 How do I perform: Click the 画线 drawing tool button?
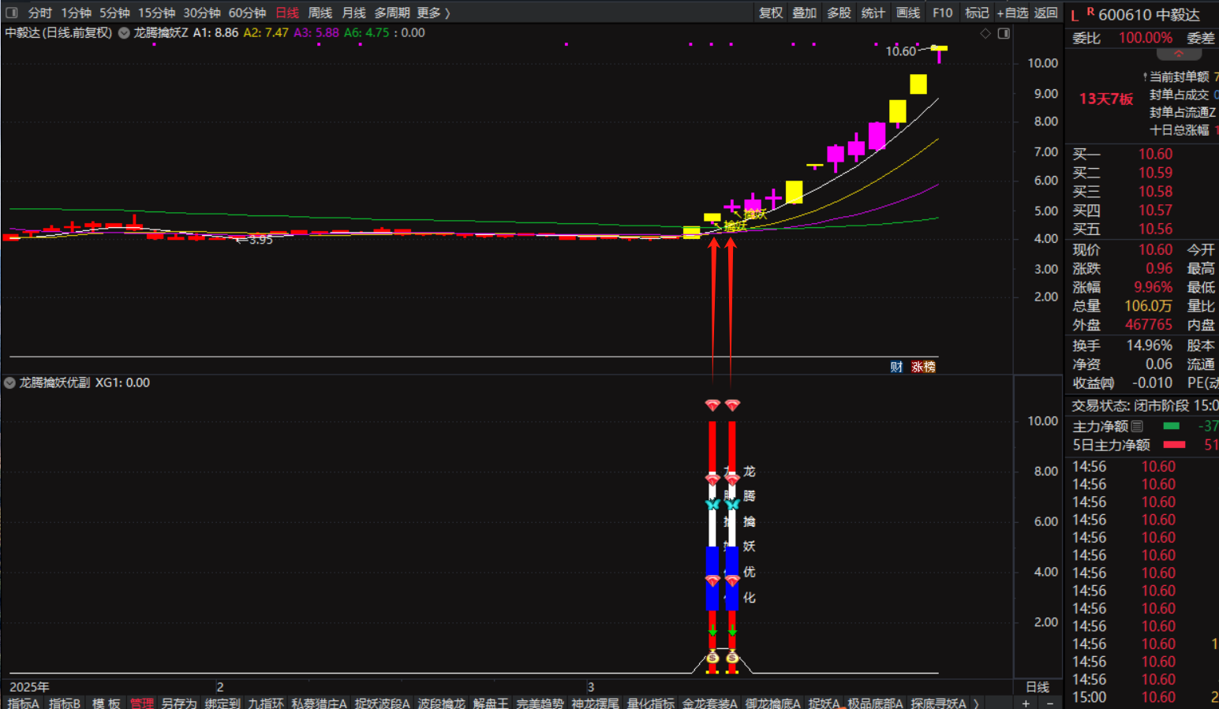point(908,13)
